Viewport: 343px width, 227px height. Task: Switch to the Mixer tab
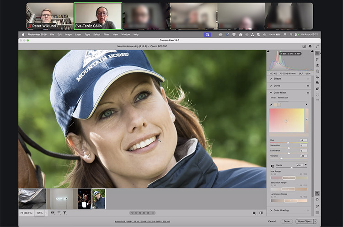pos(273,97)
